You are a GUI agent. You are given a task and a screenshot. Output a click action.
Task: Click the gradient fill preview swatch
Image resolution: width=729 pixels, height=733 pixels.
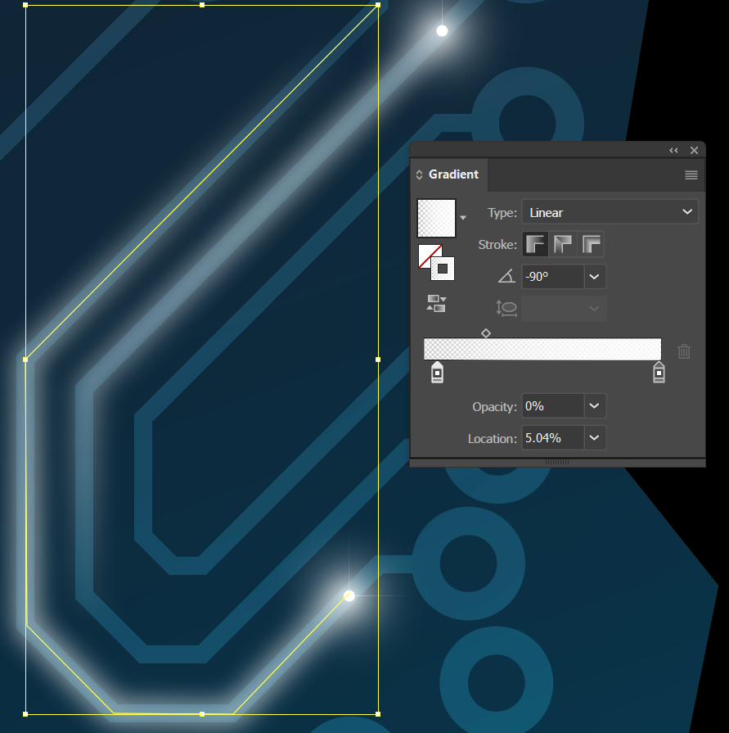[x=436, y=218]
